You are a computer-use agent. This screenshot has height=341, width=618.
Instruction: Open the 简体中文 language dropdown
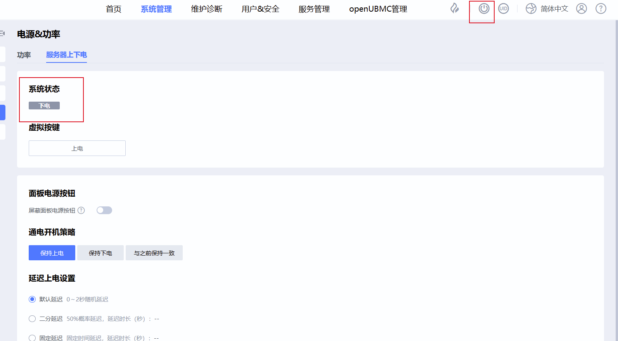tap(554, 9)
